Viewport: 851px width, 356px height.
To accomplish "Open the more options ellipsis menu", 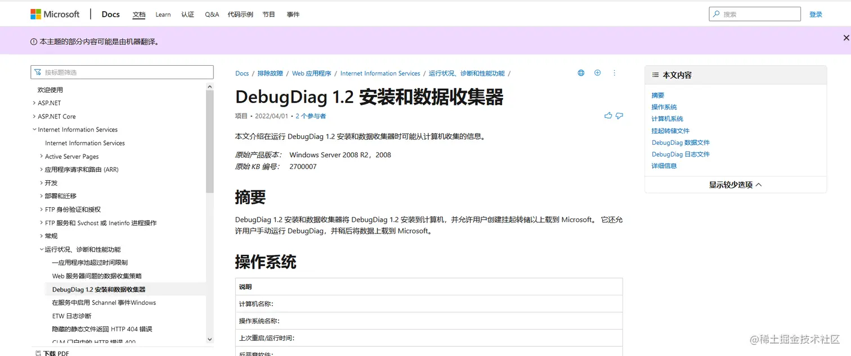I will click(614, 73).
